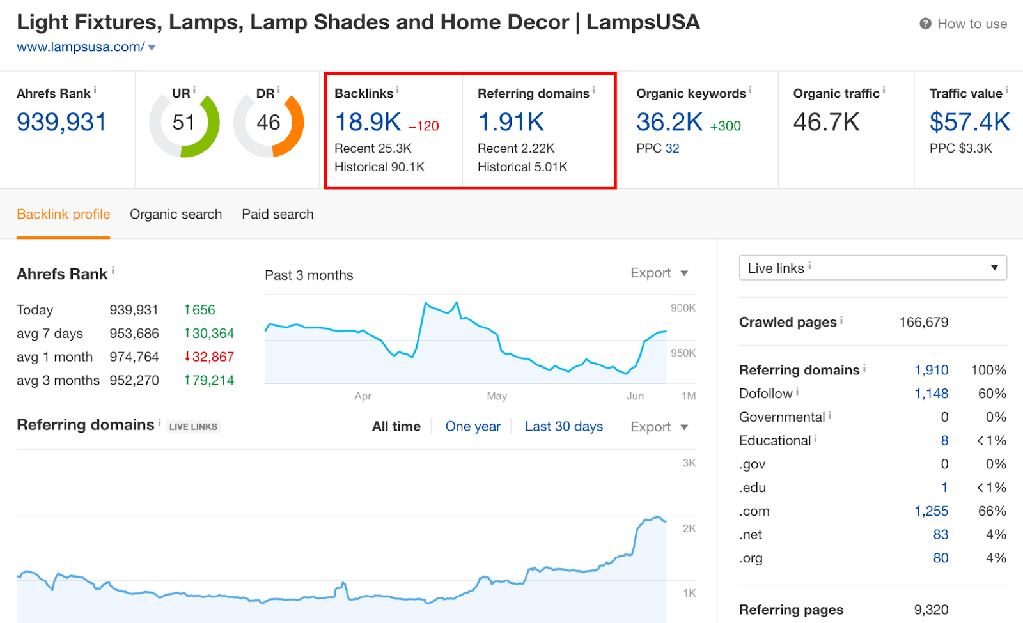Click the info icon beside UR

coord(194,90)
